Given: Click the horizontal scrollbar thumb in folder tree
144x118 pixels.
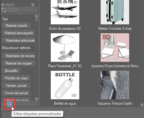Looking at the screenshot, I should tap(10, 5).
